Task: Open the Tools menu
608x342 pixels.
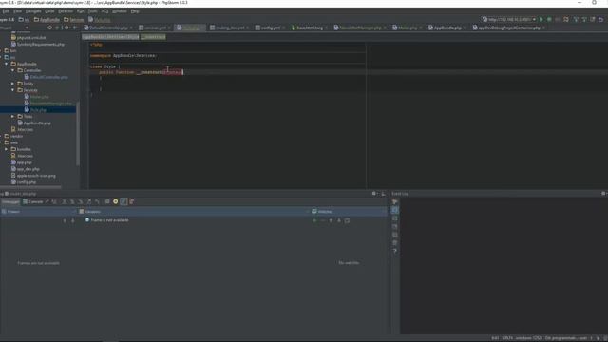Action: (x=92, y=11)
